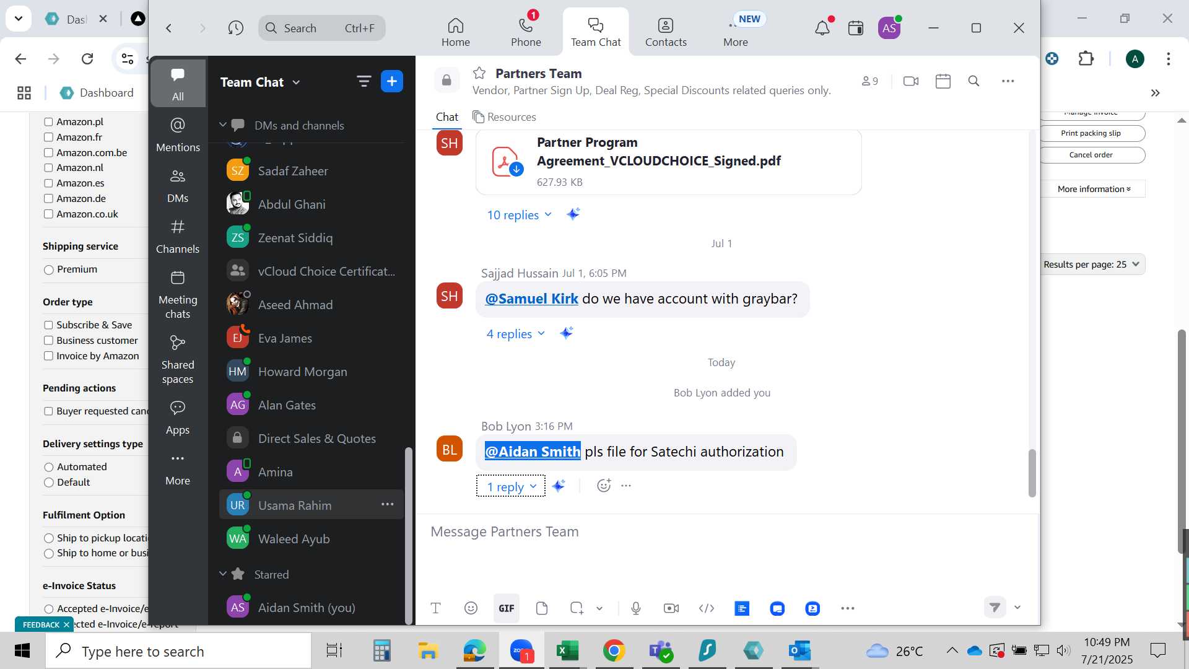Open notifications bell icon
This screenshot has width=1189, height=669.
tap(822, 28)
